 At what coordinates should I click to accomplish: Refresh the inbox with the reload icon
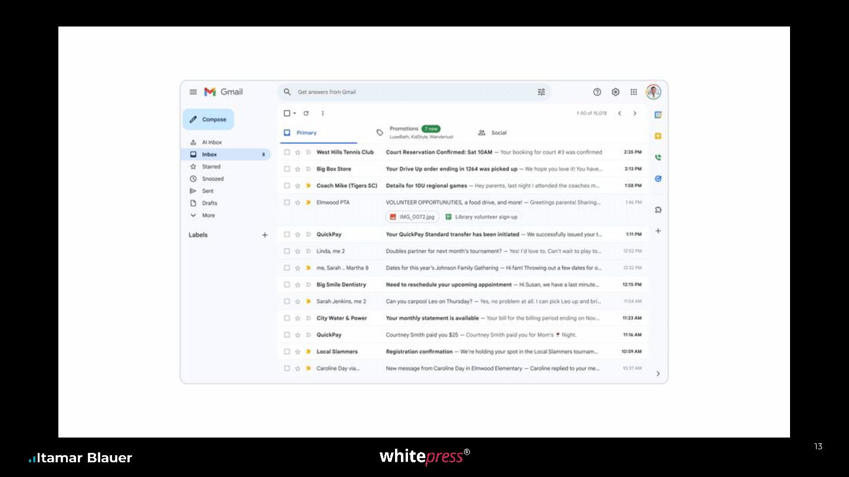306,113
